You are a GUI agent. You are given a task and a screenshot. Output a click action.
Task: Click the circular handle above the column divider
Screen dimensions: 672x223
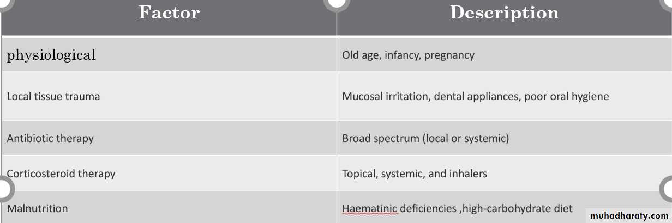pos(337,2)
